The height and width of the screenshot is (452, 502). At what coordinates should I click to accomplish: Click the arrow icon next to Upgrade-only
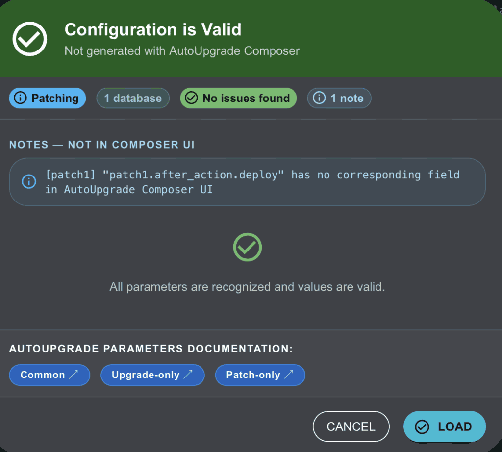pyautogui.click(x=188, y=375)
